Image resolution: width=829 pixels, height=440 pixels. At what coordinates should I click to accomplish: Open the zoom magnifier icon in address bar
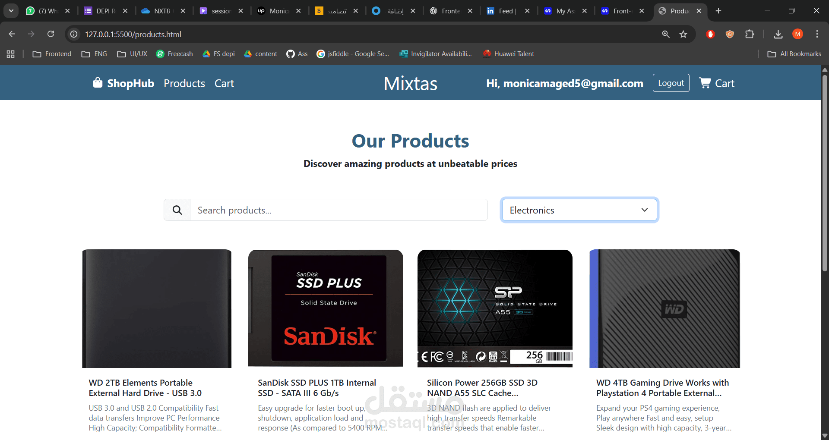click(x=666, y=34)
